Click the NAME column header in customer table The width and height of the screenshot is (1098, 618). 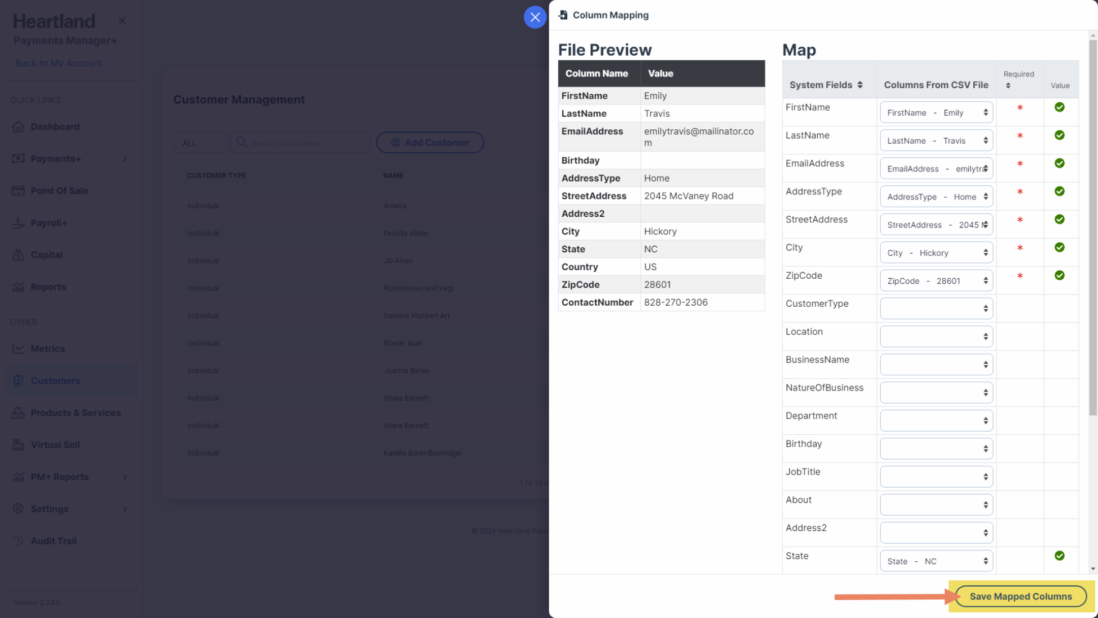393,176
